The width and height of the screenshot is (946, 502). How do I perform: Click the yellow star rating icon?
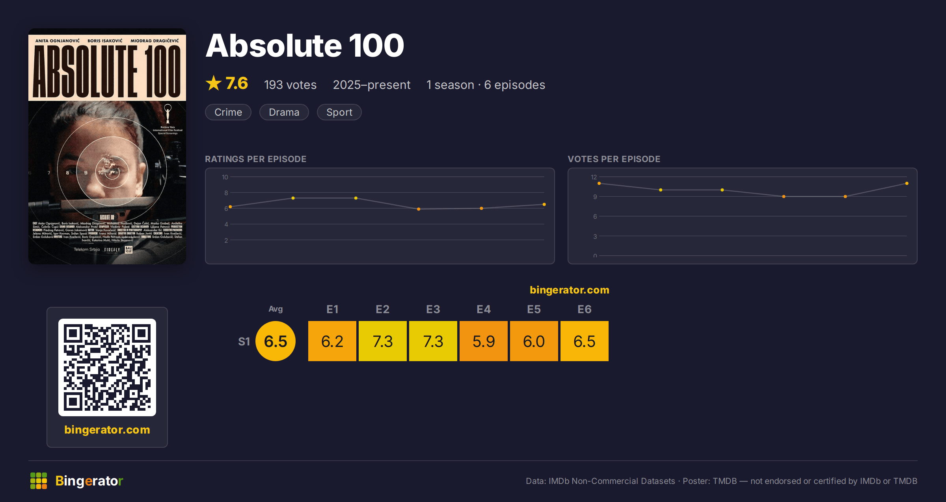(214, 83)
